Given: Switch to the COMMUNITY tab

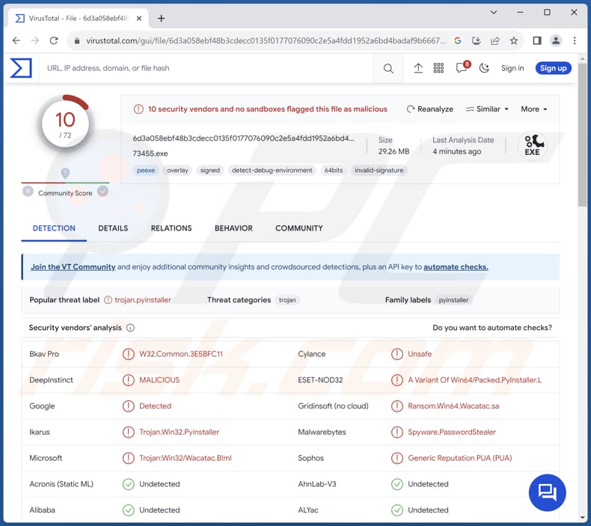Looking at the screenshot, I should (299, 228).
